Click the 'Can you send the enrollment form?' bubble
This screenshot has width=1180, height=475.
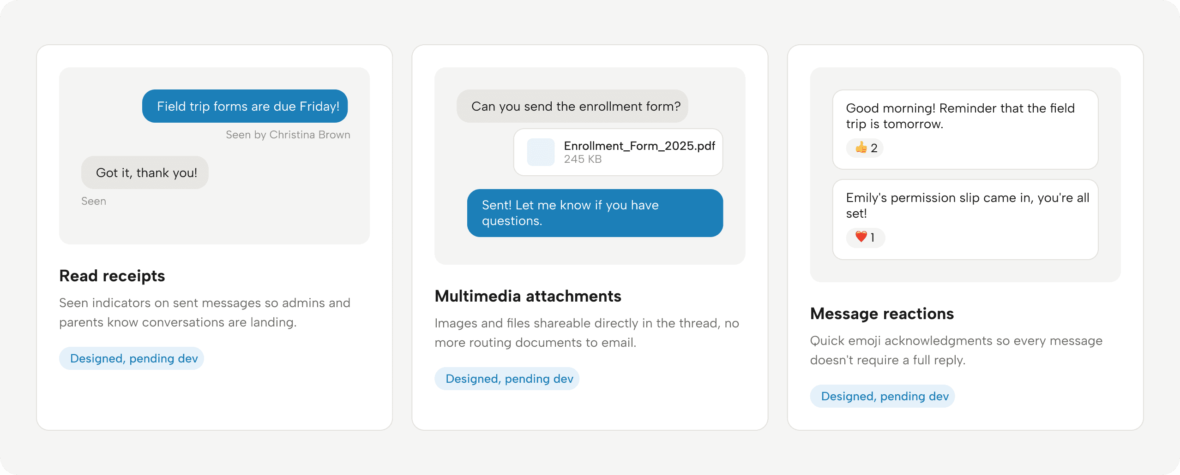click(572, 106)
